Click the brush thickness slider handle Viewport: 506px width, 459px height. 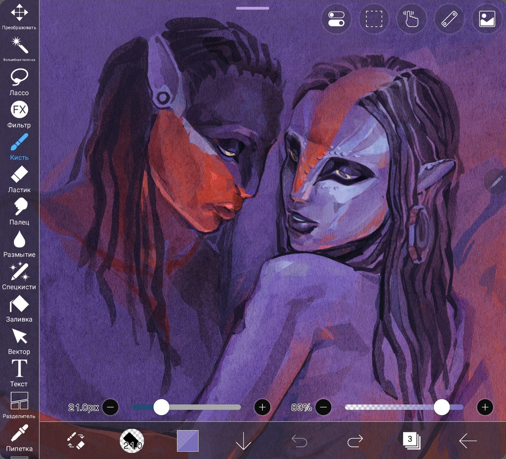point(161,407)
